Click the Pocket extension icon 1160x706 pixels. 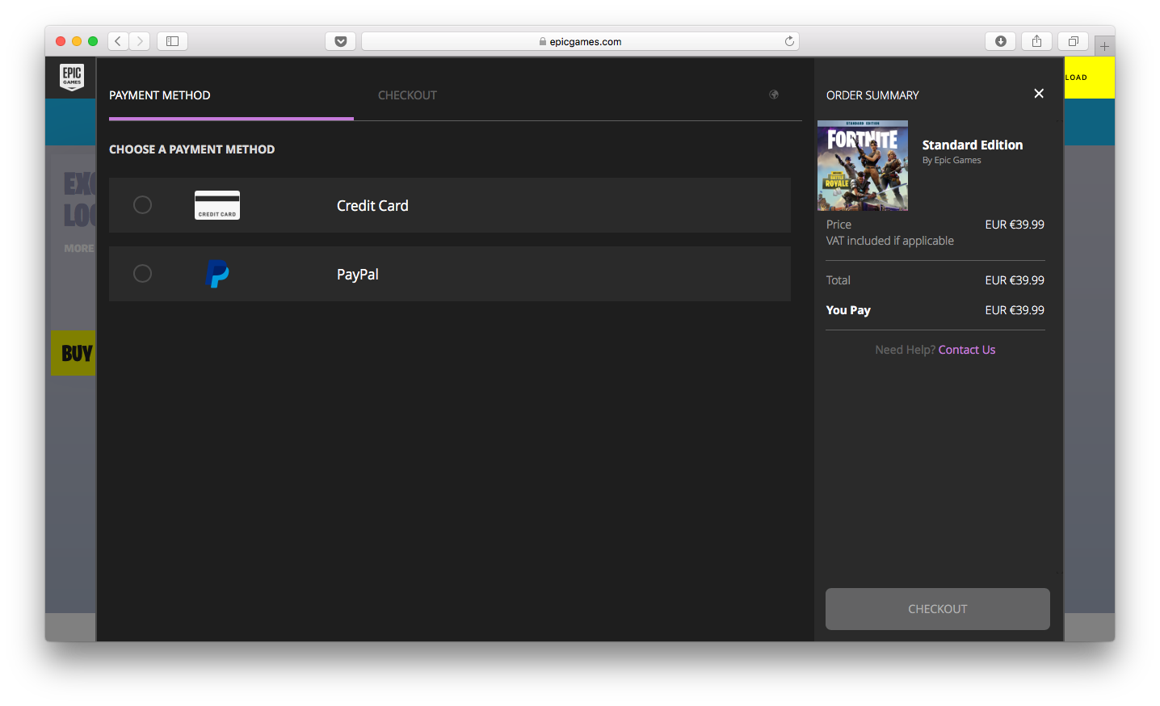coord(341,41)
